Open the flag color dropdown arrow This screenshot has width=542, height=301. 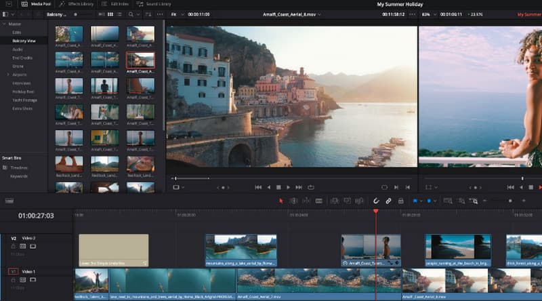click(421, 201)
